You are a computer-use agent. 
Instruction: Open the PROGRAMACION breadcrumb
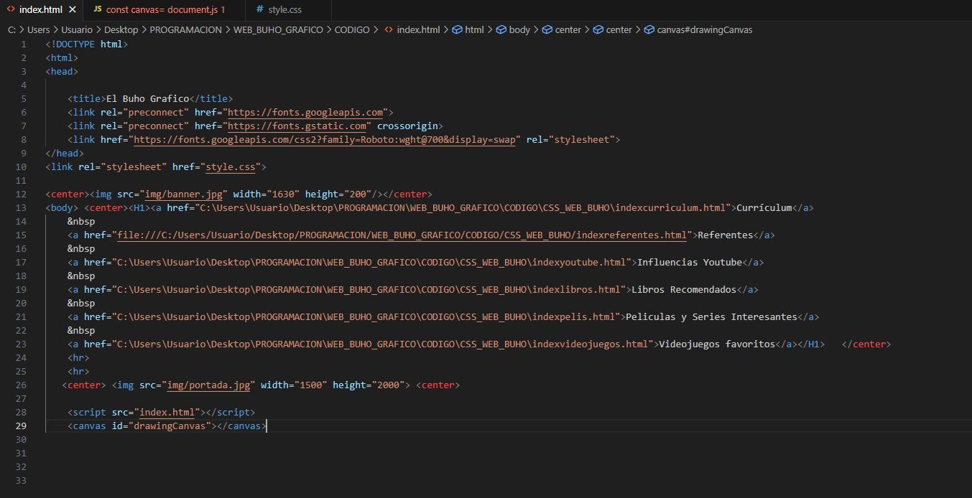click(x=185, y=29)
